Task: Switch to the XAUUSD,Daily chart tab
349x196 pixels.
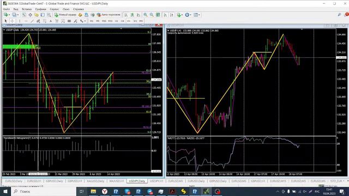Action: [95, 181]
